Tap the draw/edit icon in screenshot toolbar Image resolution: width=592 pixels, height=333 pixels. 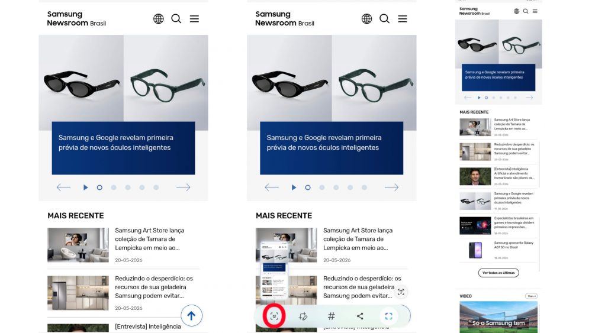pyautogui.click(x=303, y=316)
